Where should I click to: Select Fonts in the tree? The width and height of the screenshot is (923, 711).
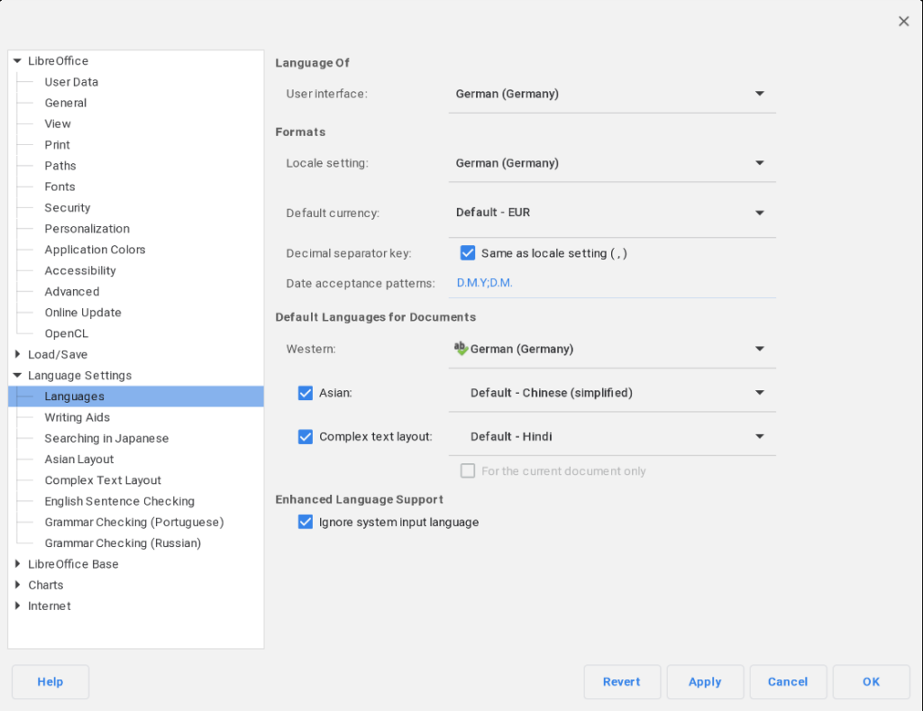coord(59,187)
